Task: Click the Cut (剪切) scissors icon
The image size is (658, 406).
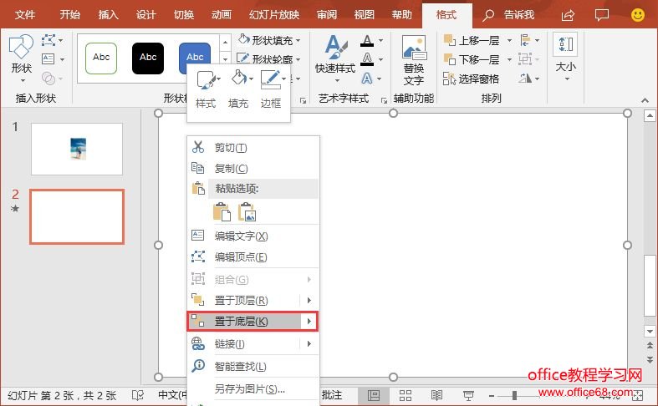Action: tap(198, 148)
